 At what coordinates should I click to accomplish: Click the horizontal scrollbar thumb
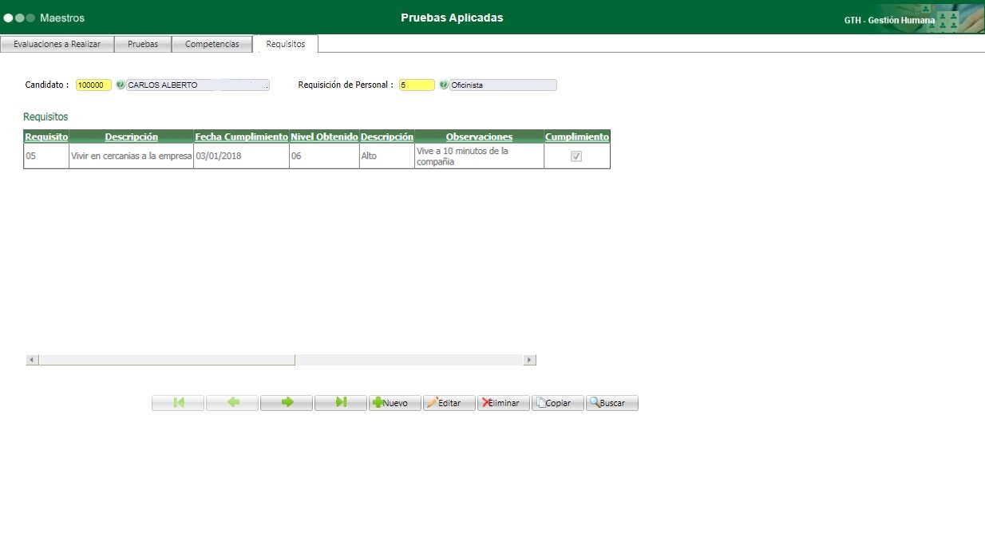click(x=167, y=360)
